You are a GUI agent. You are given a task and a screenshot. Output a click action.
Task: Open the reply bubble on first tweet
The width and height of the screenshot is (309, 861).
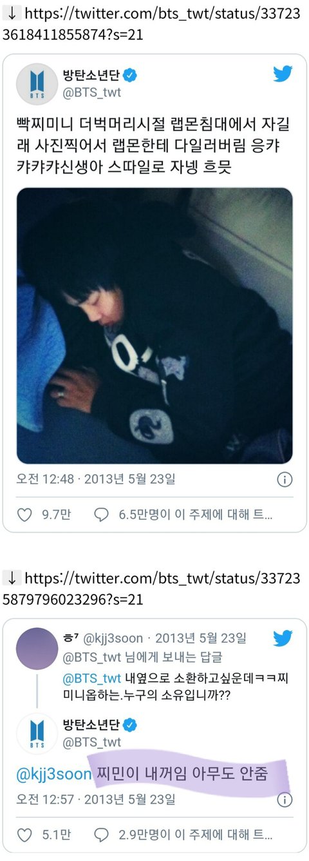pyautogui.click(x=101, y=515)
